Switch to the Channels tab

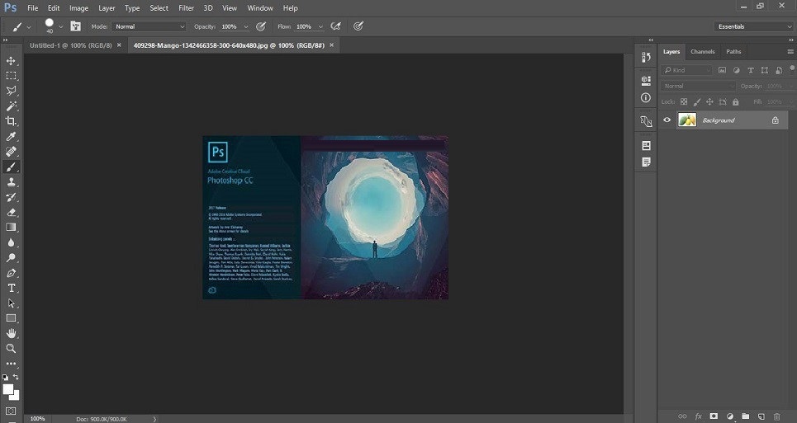pos(702,51)
